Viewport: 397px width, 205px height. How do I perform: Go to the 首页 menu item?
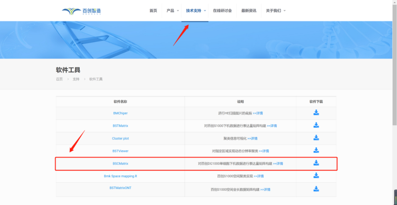pos(153,11)
